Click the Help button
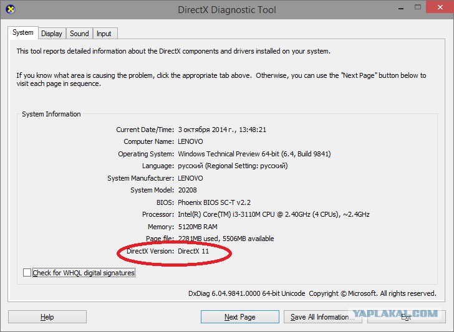 coord(47,316)
